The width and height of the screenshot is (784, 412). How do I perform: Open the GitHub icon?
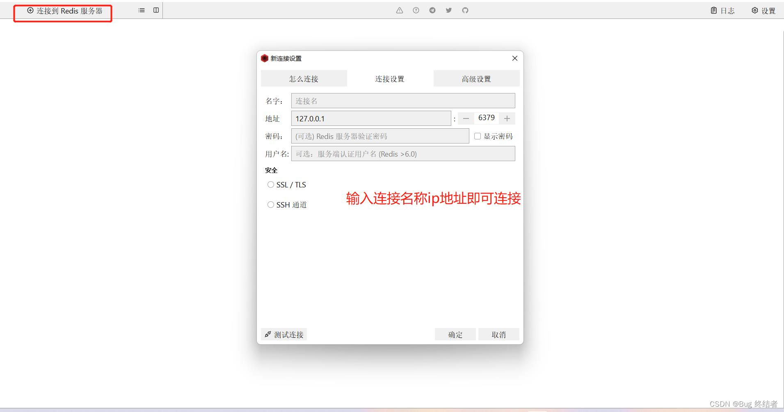pos(465,10)
